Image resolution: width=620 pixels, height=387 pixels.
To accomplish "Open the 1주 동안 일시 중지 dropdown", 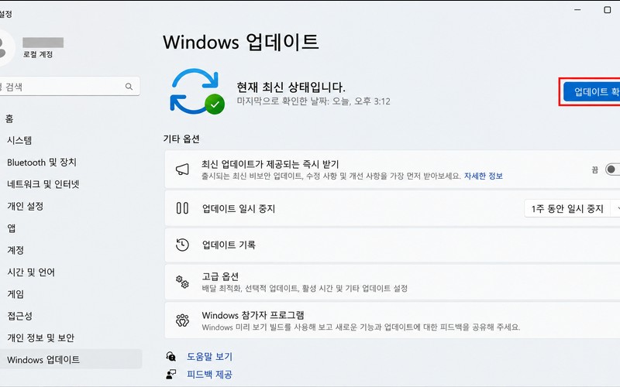I will (x=616, y=208).
